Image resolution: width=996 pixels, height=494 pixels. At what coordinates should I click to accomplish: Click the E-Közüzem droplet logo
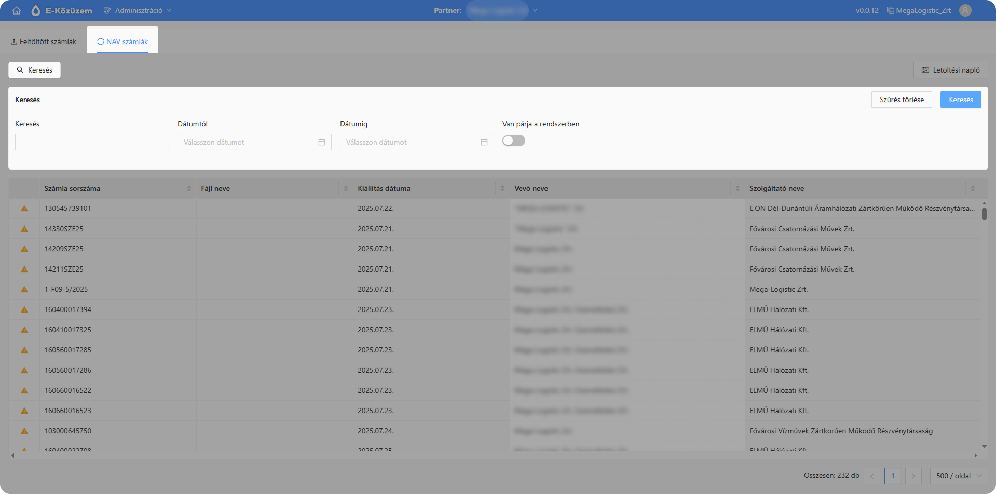(36, 10)
